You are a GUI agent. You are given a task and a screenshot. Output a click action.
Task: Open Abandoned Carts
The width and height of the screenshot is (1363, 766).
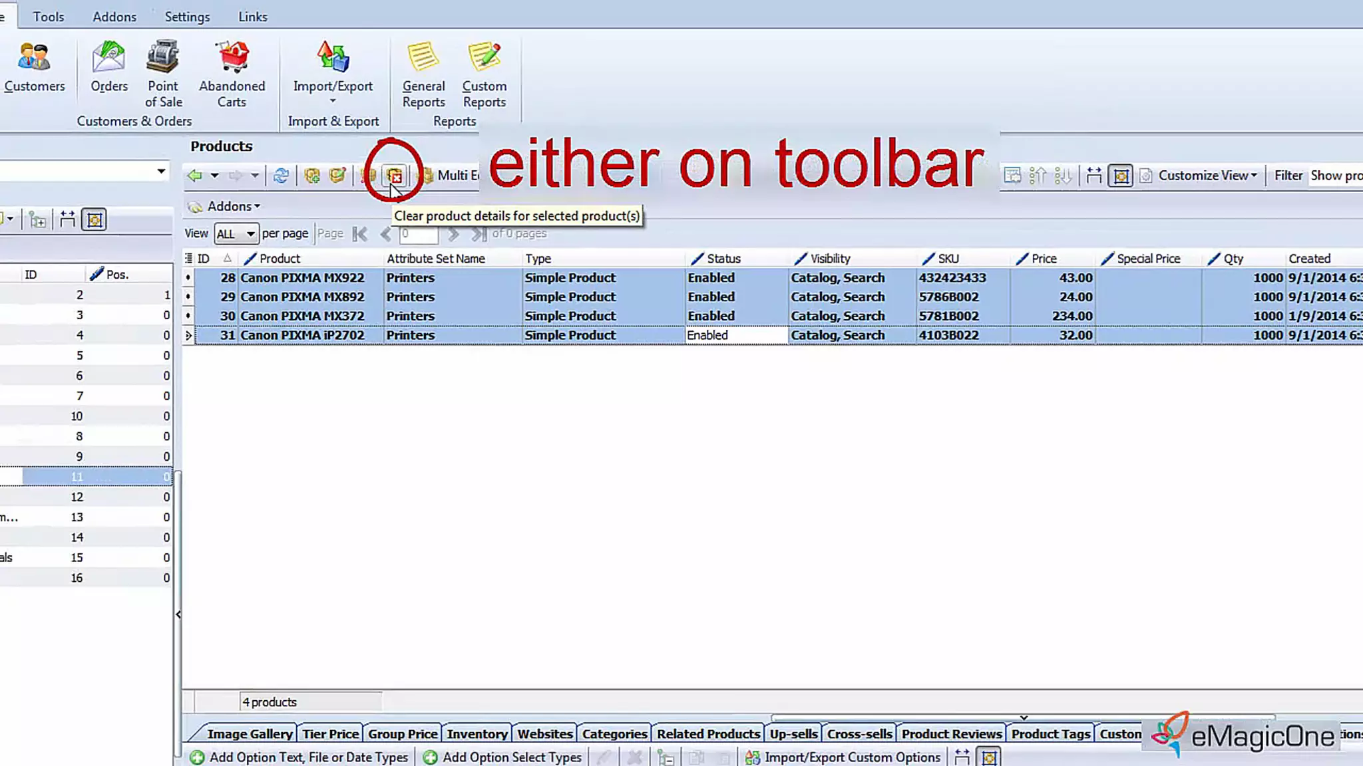point(232,74)
